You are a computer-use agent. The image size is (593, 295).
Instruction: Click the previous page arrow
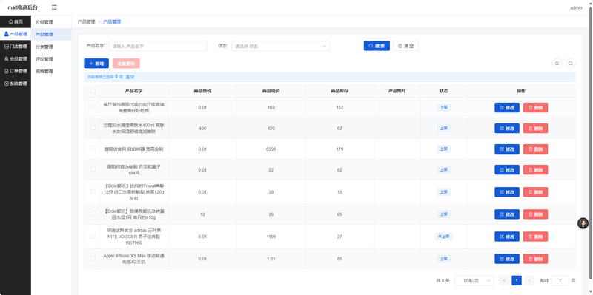[x=504, y=280]
